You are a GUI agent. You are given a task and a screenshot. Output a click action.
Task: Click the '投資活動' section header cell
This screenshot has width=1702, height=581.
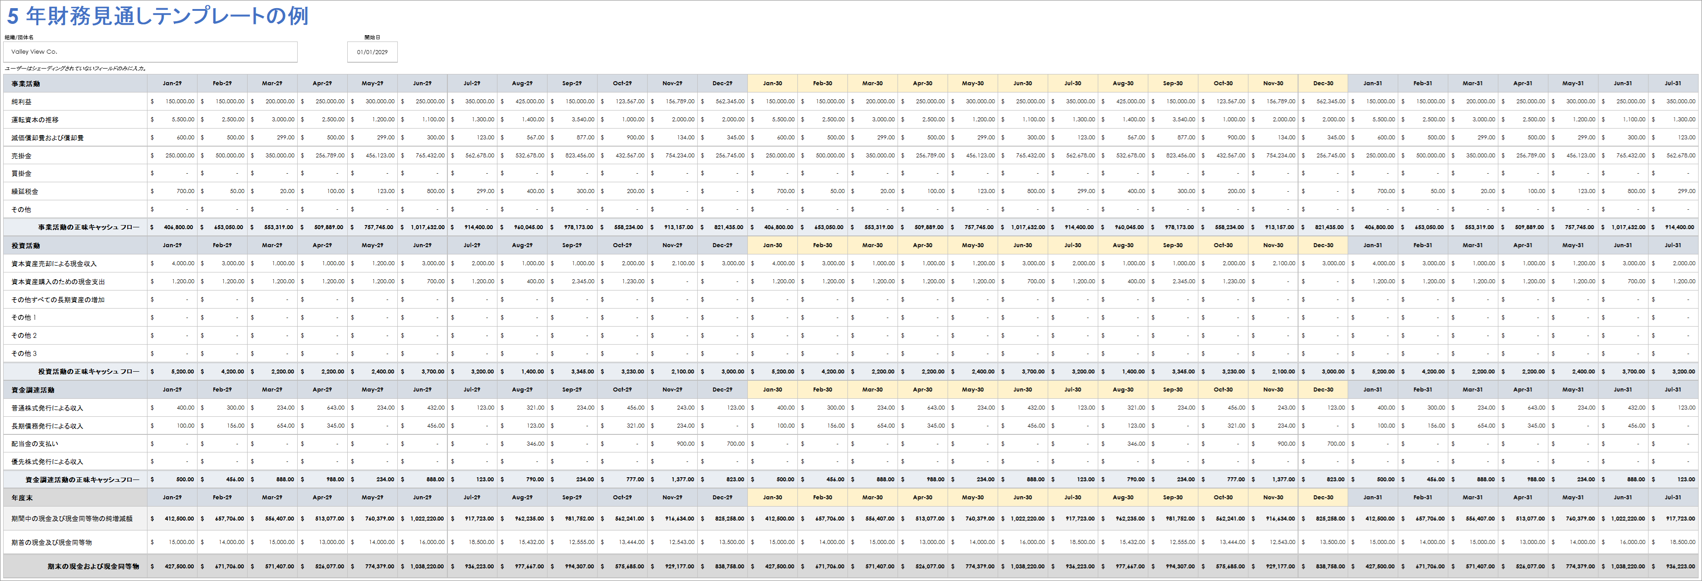[x=75, y=246]
